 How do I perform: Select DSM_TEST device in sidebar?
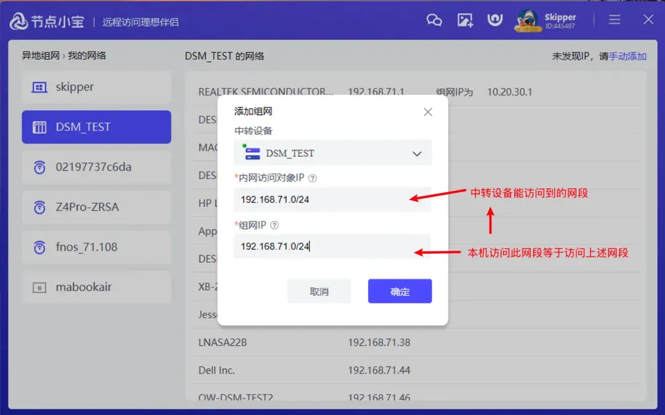pyautogui.click(x=96, y=127)
